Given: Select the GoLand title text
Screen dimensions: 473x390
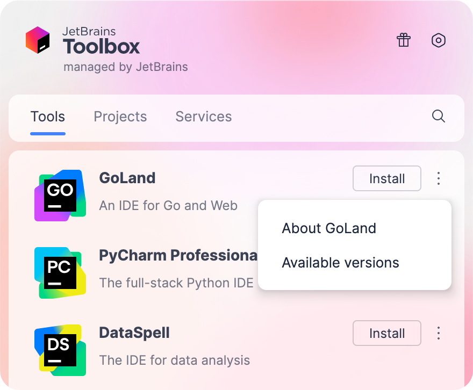Looking at the screenshot, I should tap(127, 178).
